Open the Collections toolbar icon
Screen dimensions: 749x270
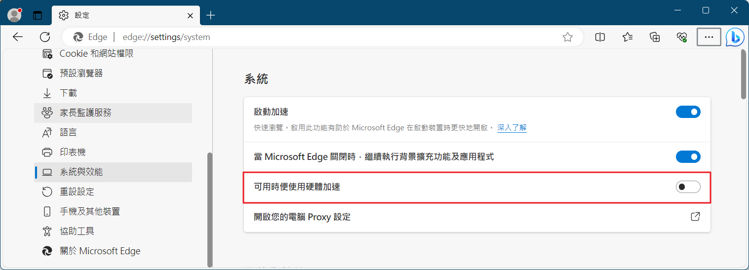(655, 37)
